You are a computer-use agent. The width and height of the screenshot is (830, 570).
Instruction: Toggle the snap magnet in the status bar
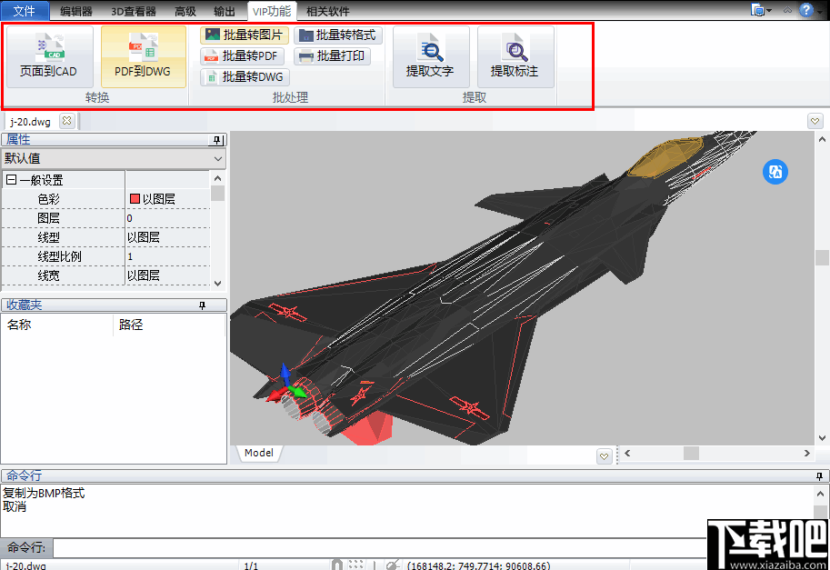(336, 565)
